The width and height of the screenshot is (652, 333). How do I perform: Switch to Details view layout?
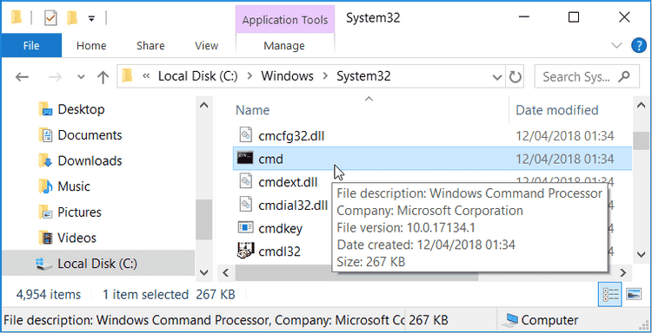point(609,294)
